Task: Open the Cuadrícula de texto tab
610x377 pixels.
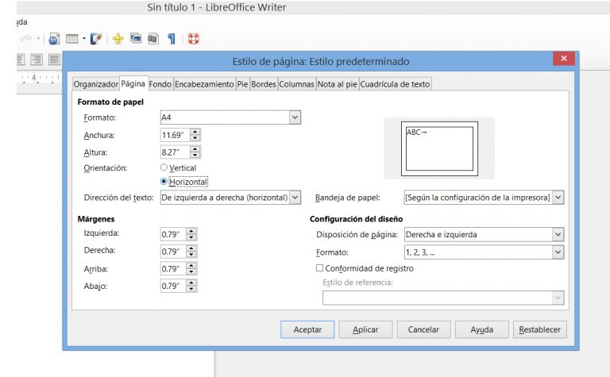Action: tap(395, 84)
